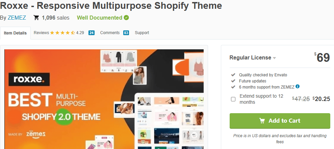Click the info icon beside ZEMEZ support
This screenshot has height=149, width=334.
298,86
